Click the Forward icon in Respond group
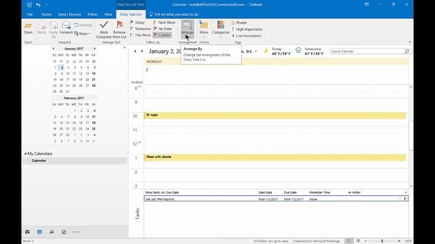The image size is (435, 244). 66,28
